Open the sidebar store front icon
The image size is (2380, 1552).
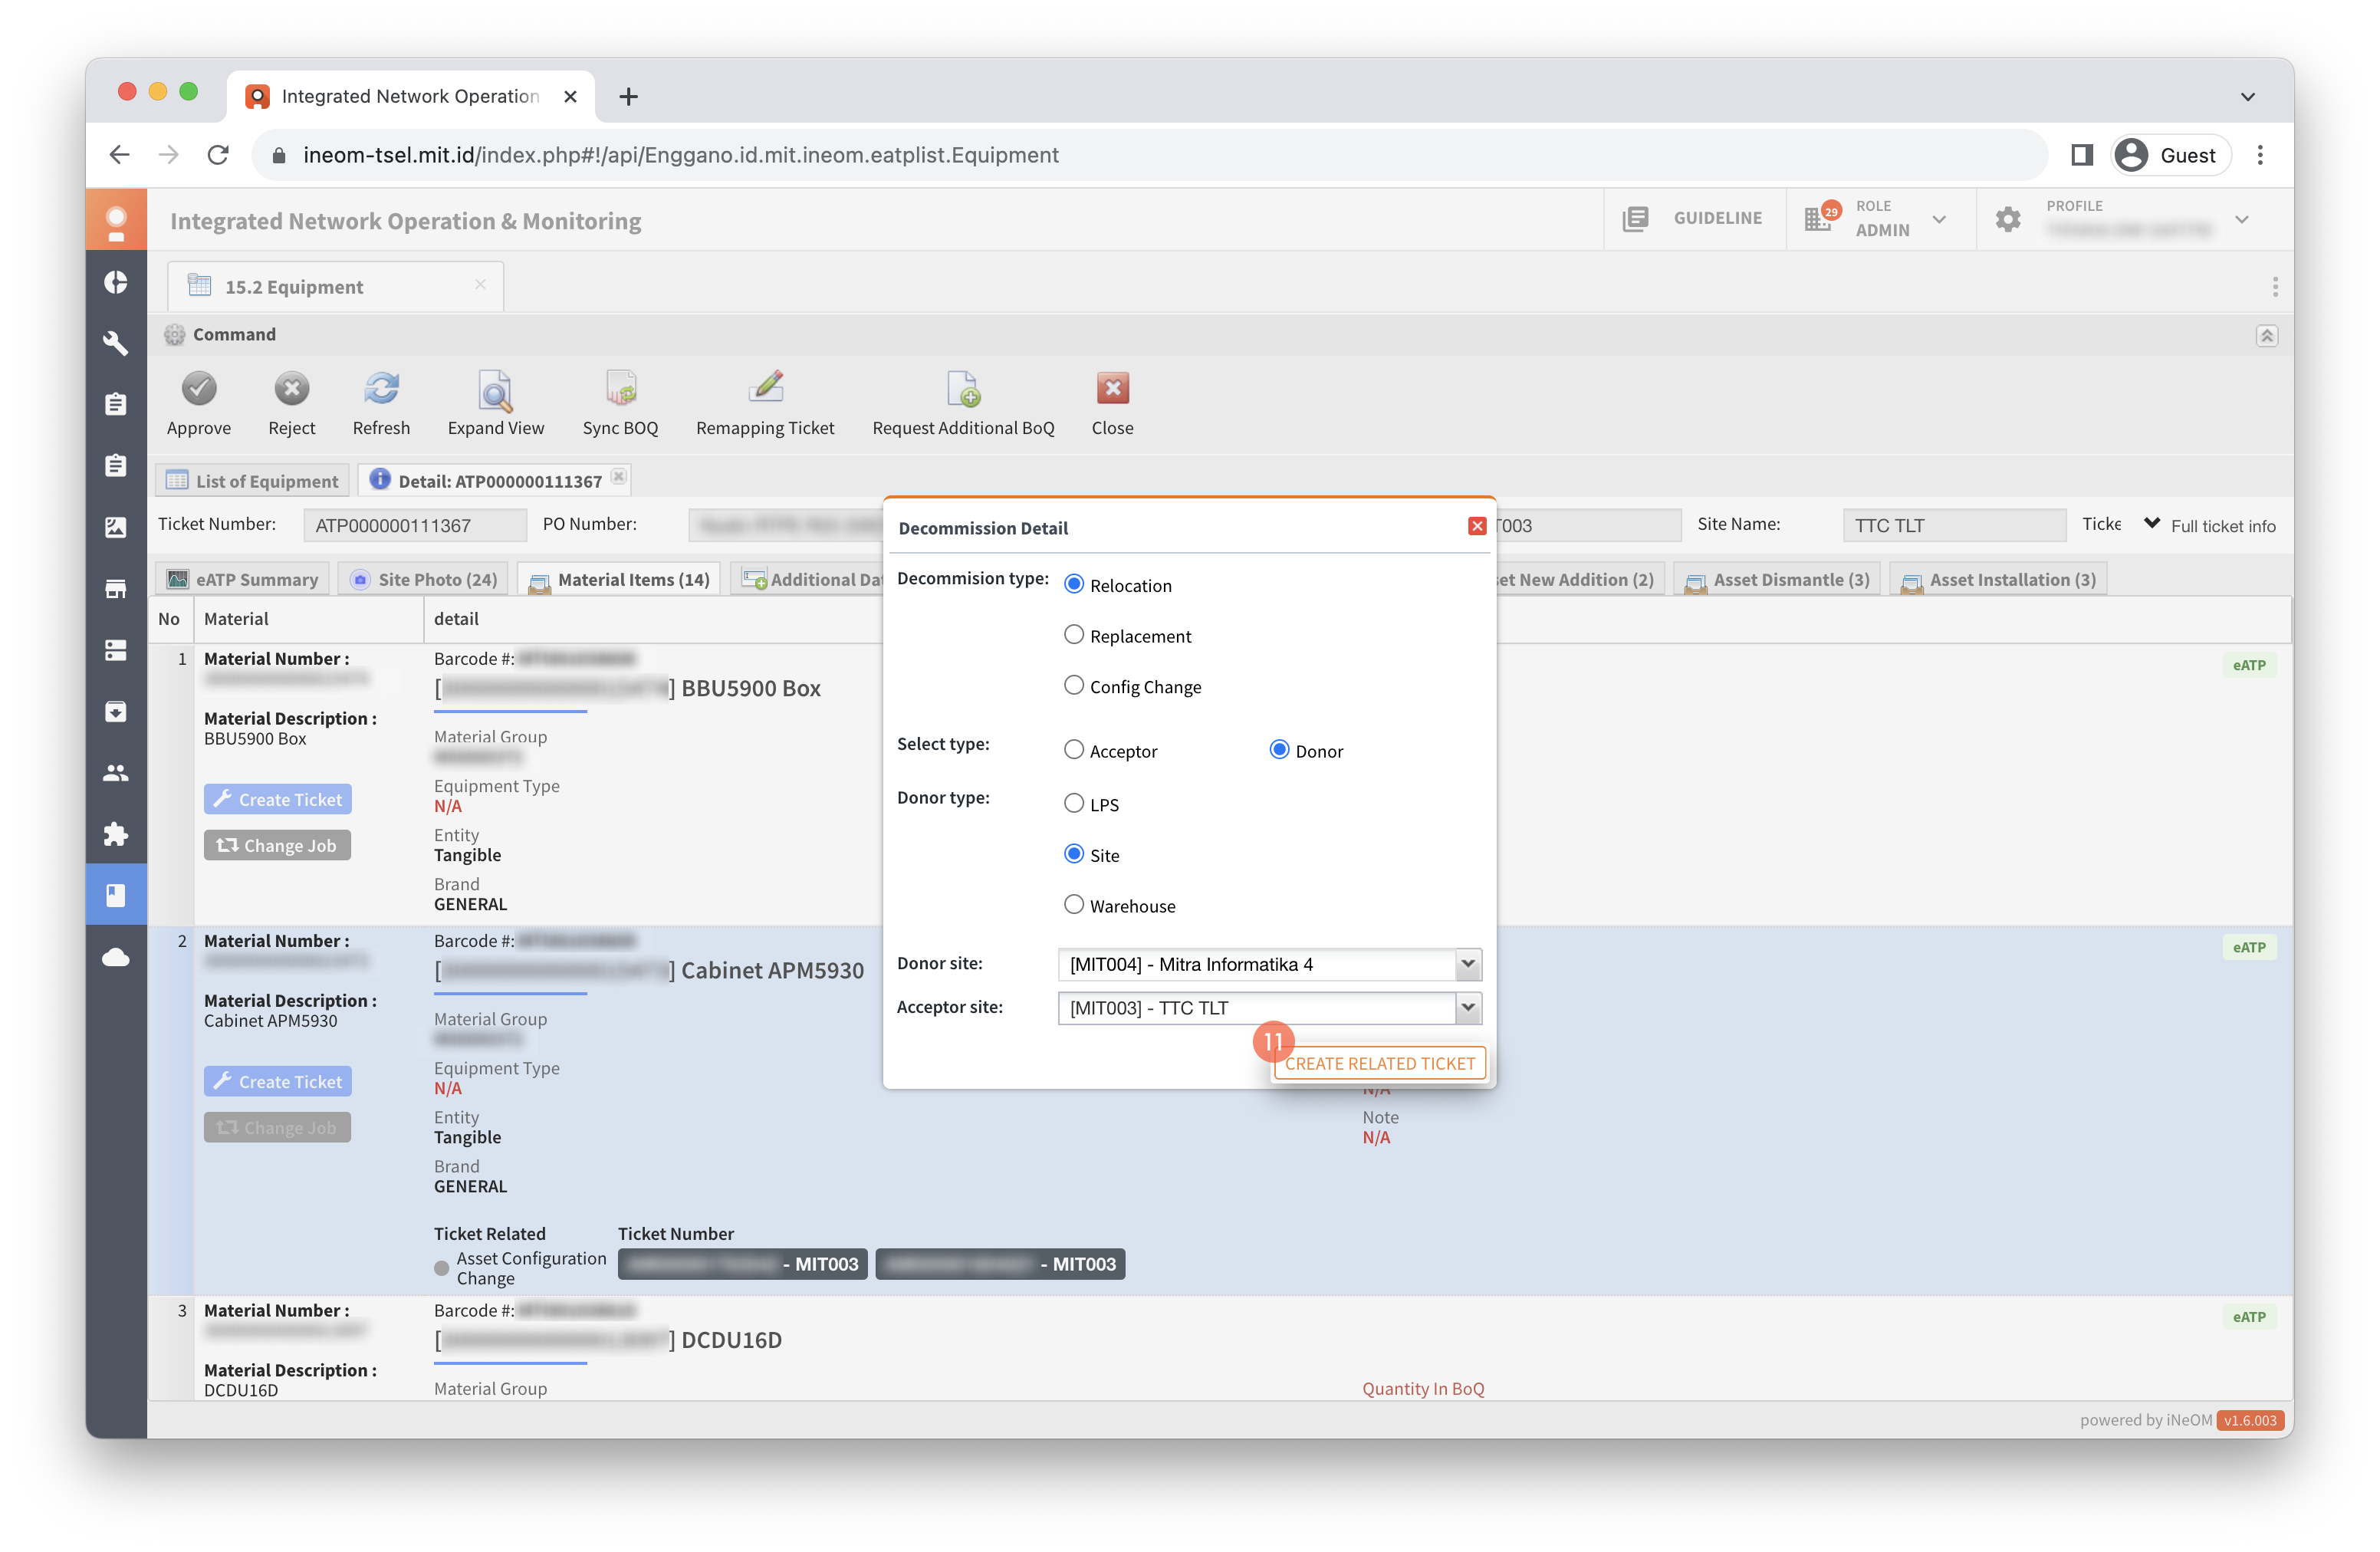tap(116, 589)
